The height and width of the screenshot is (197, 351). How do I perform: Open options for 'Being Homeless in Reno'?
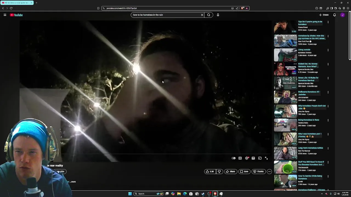pos(328,120)
